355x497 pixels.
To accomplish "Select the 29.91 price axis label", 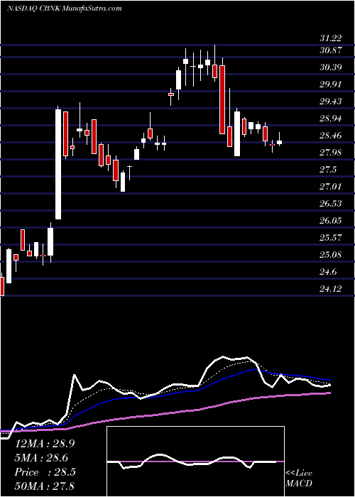I will [x=331, y=84].
